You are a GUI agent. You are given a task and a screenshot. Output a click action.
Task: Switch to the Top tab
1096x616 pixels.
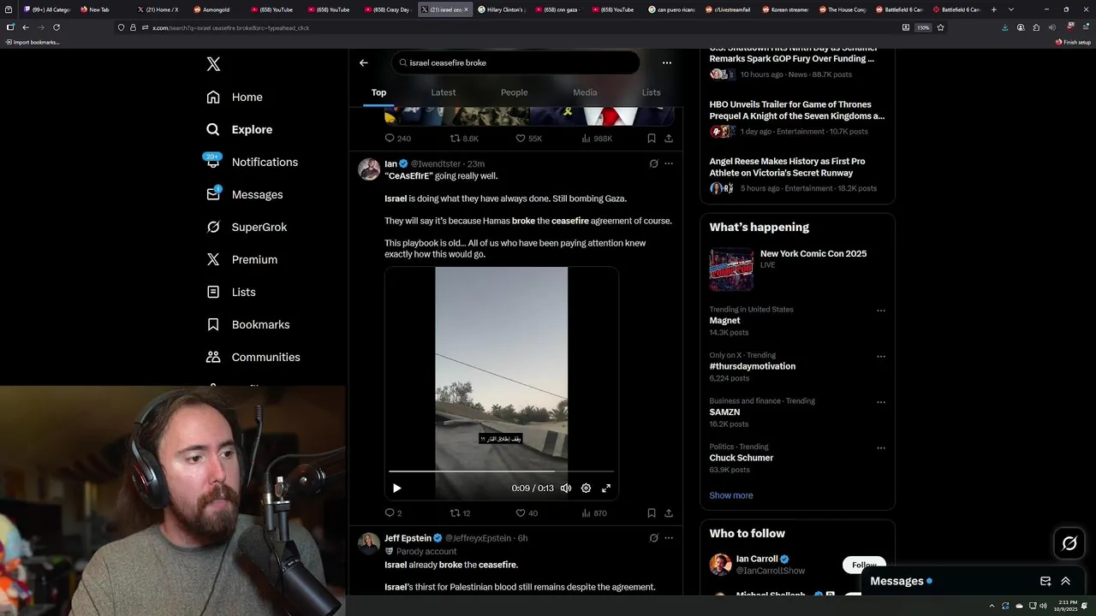pyautogui.click(x=378, y=92)
